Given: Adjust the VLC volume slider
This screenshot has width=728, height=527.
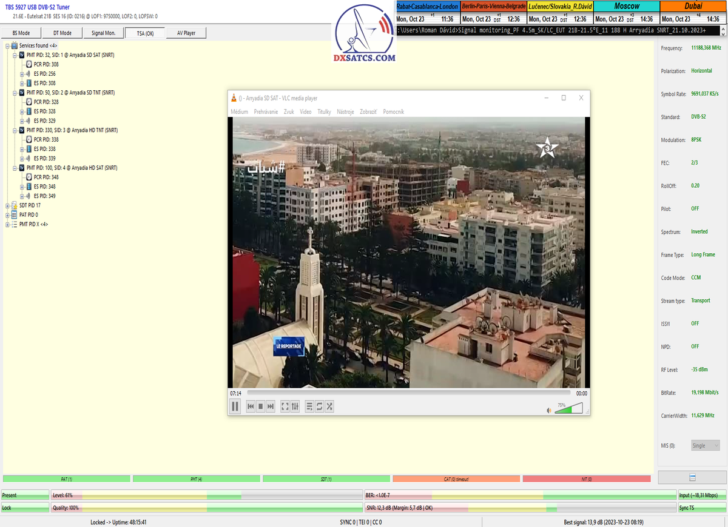Looking at the screenshot, I should (x=570, y=409).
